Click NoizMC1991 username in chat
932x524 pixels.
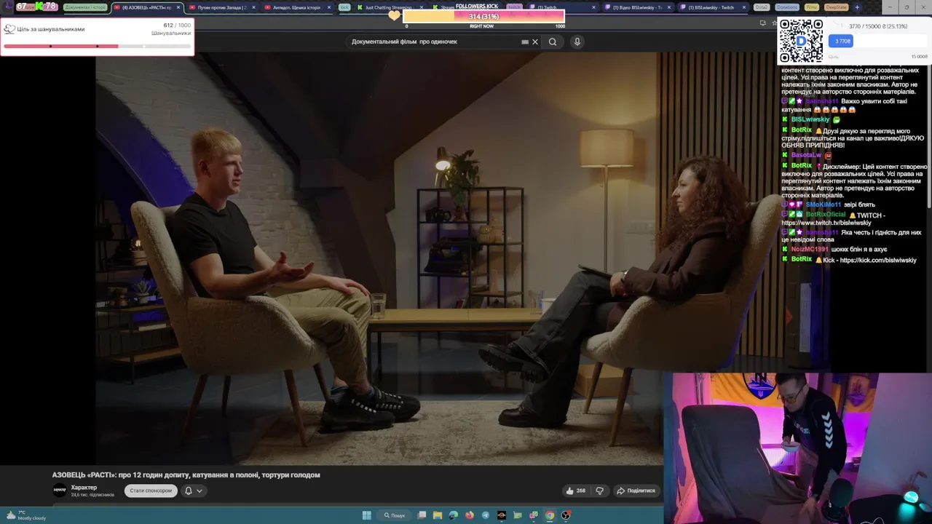[x=810, y=250]
